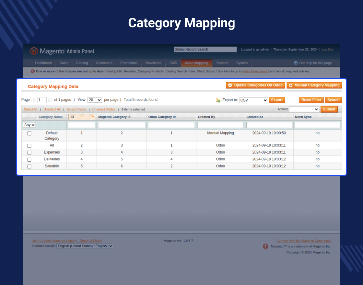Image resolution: width=363 pixels, height=285 pixels.
Task: Open the Odoo Mapping menu
Action: tap(196, 63)
